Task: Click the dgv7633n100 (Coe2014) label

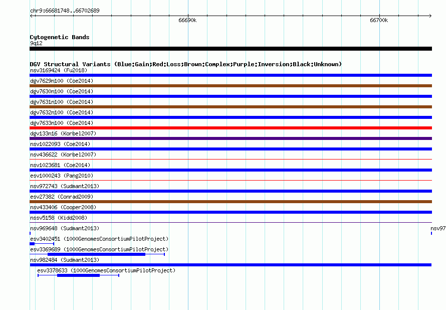Action: coord(62,123)
